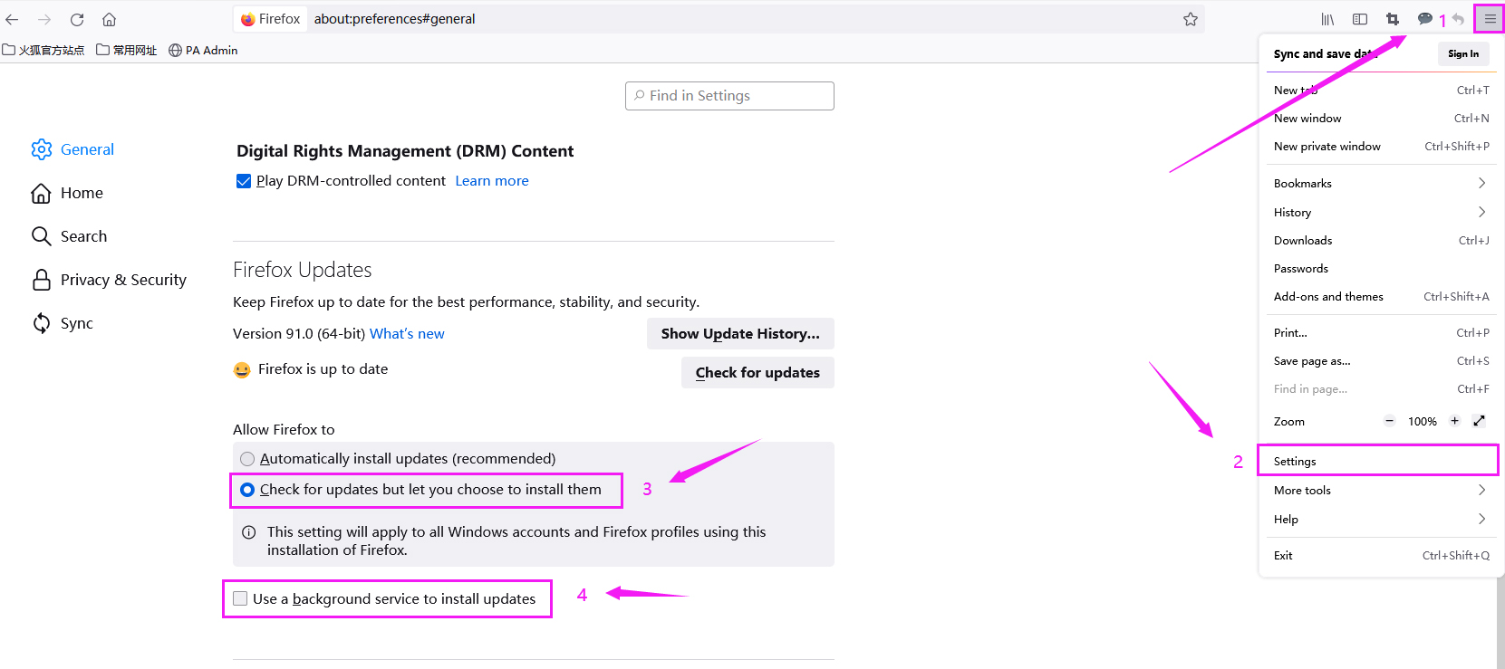Viewport: 1505px width, 669px height.
Task: Click Show Update History button
Action: pyautogui.click(x=740, y=333)
